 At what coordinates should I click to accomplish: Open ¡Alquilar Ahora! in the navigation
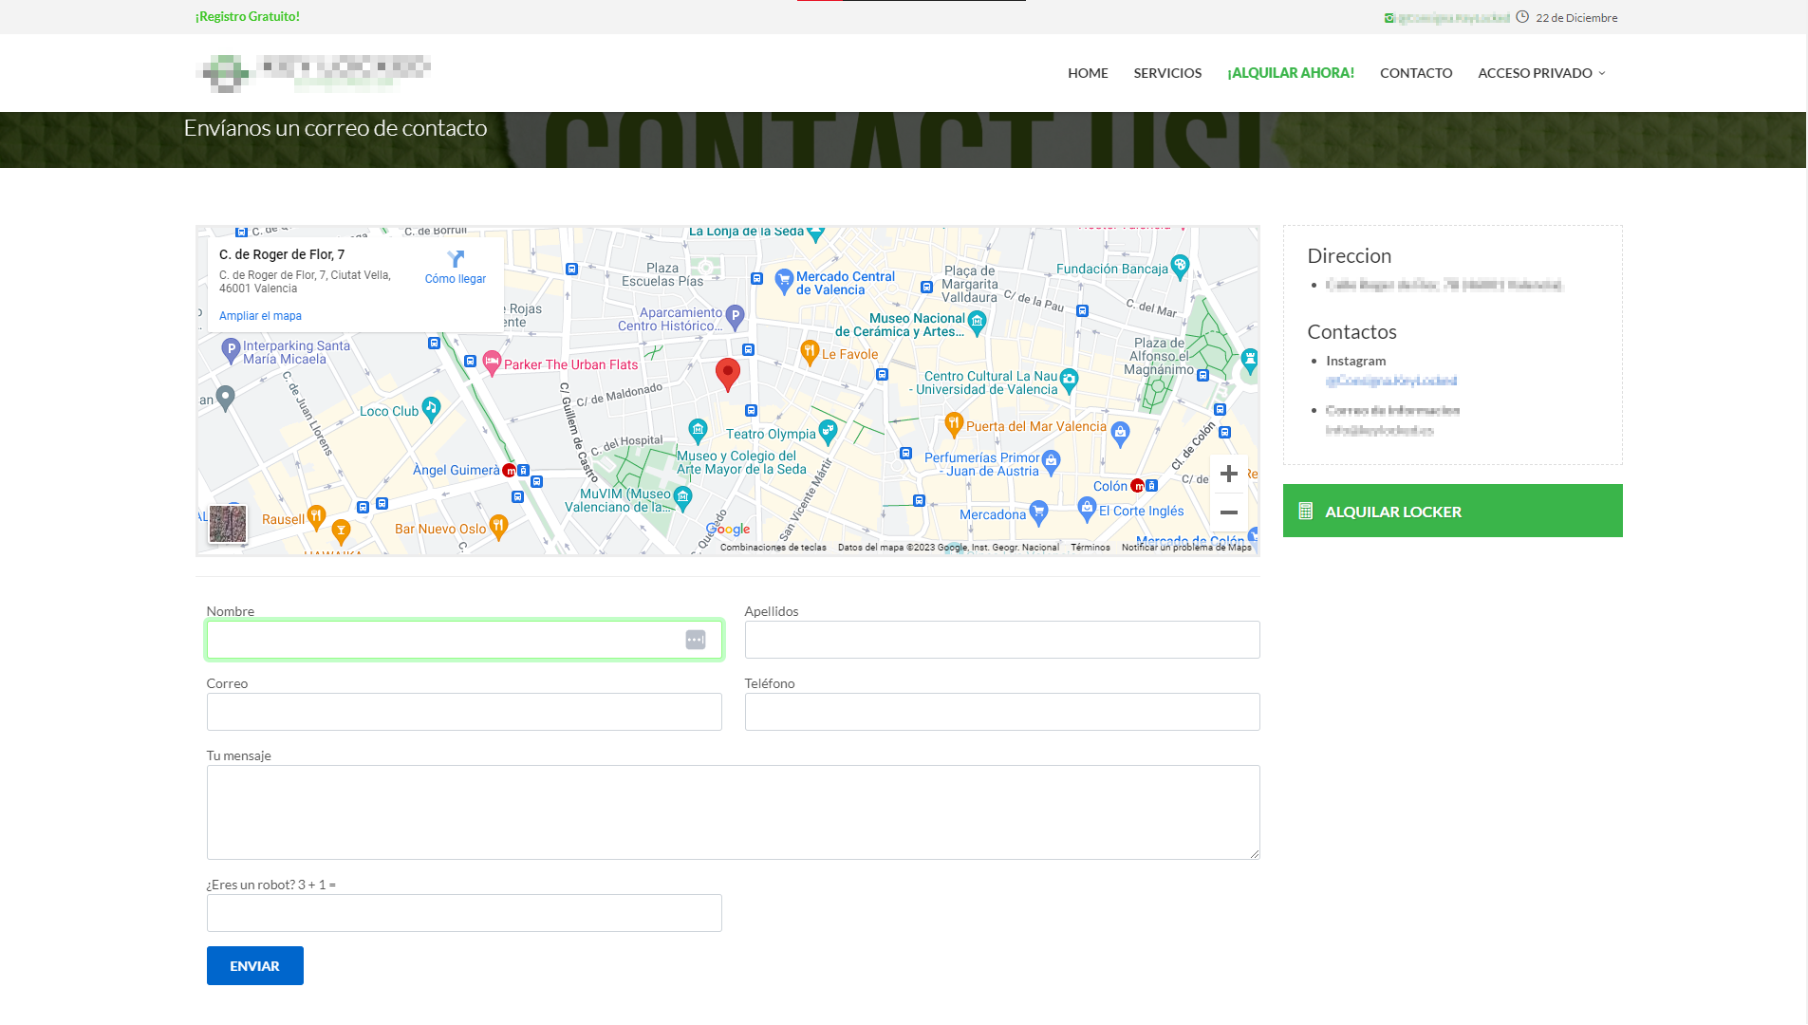coord(1290,73)
